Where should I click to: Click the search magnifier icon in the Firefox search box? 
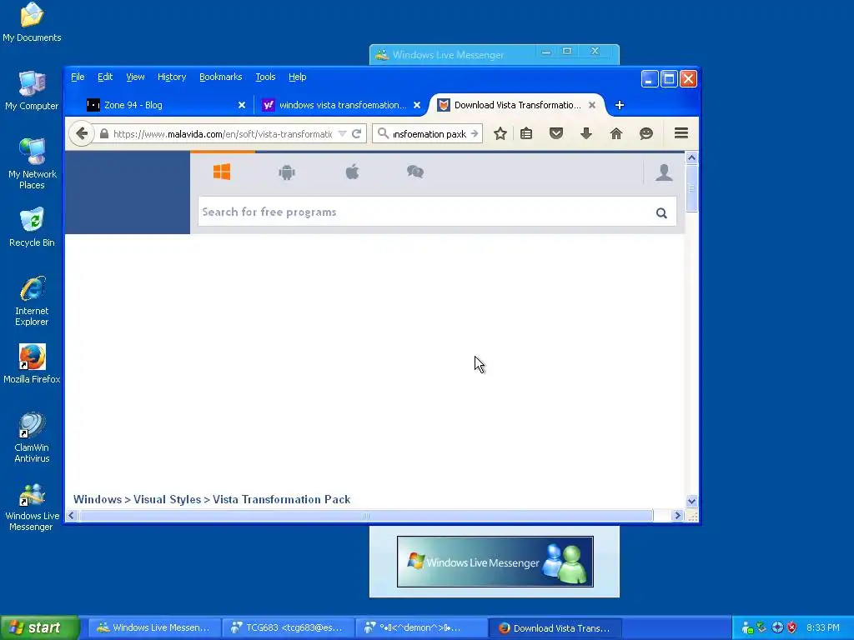click(x=384, y=133)
